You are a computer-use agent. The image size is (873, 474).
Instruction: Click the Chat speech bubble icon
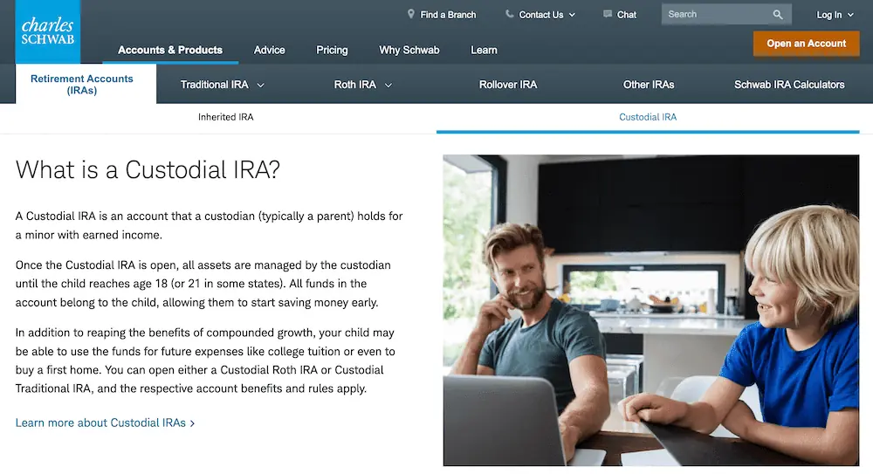(608, 15)
